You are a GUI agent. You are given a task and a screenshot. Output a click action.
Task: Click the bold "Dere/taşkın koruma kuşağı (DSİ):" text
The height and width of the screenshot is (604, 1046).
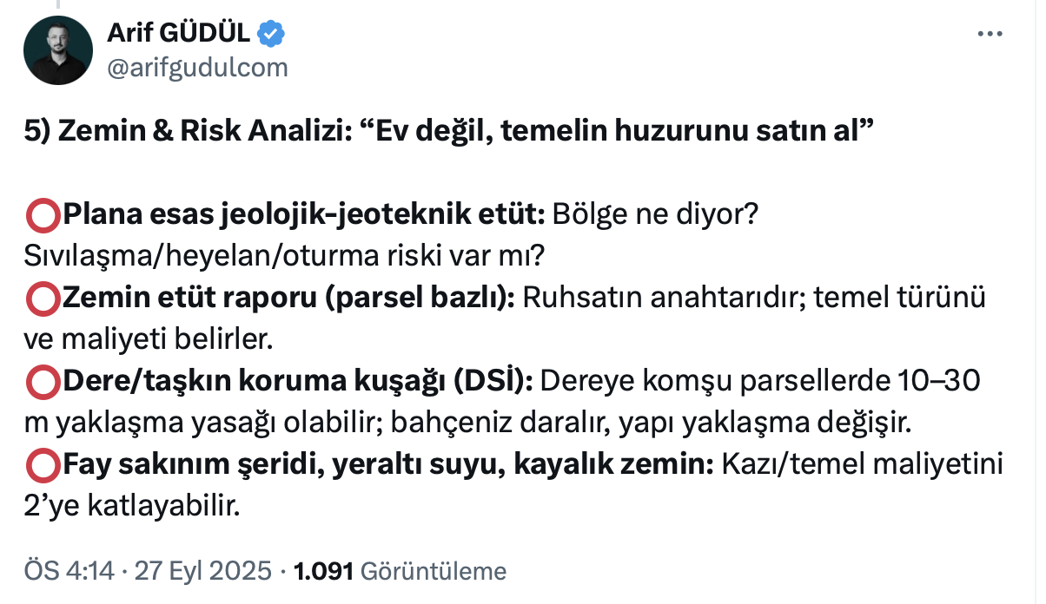tap(297, 382)
